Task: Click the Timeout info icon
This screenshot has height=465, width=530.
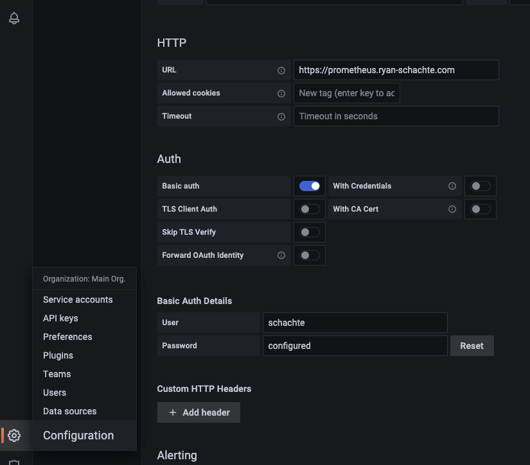Action: [x=281, y=117]
